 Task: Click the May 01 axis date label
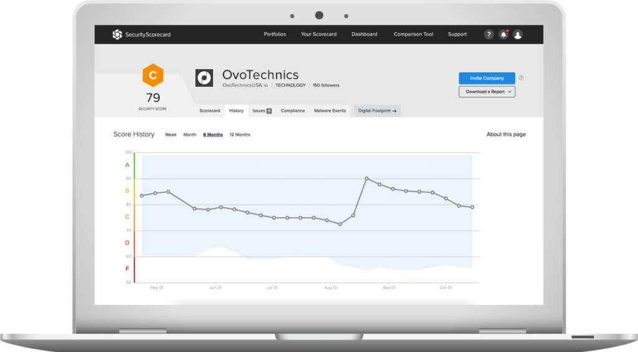156,287
